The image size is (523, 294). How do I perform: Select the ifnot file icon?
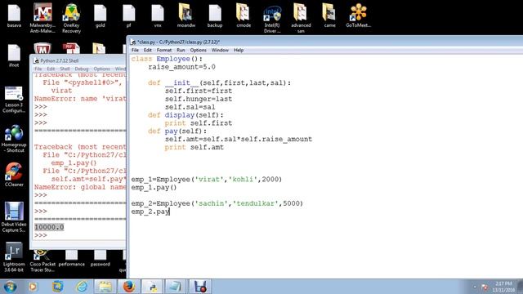14,56
